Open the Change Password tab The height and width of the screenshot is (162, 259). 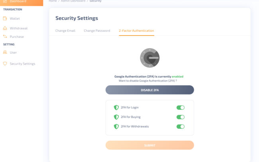tap(97, 31)
